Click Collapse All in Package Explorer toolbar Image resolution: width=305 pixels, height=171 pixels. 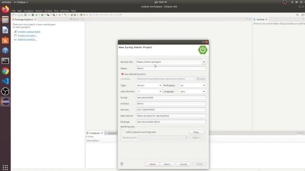(71, 19)
